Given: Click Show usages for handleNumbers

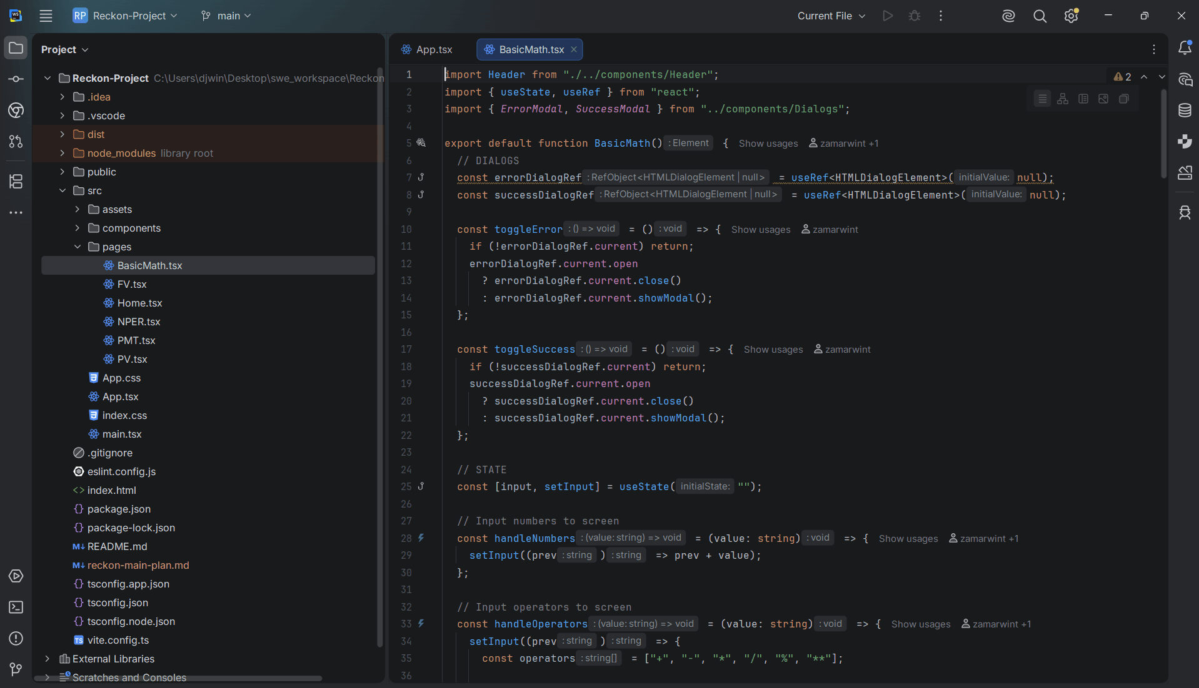Looking at the screenshot, I should (908, 539).
